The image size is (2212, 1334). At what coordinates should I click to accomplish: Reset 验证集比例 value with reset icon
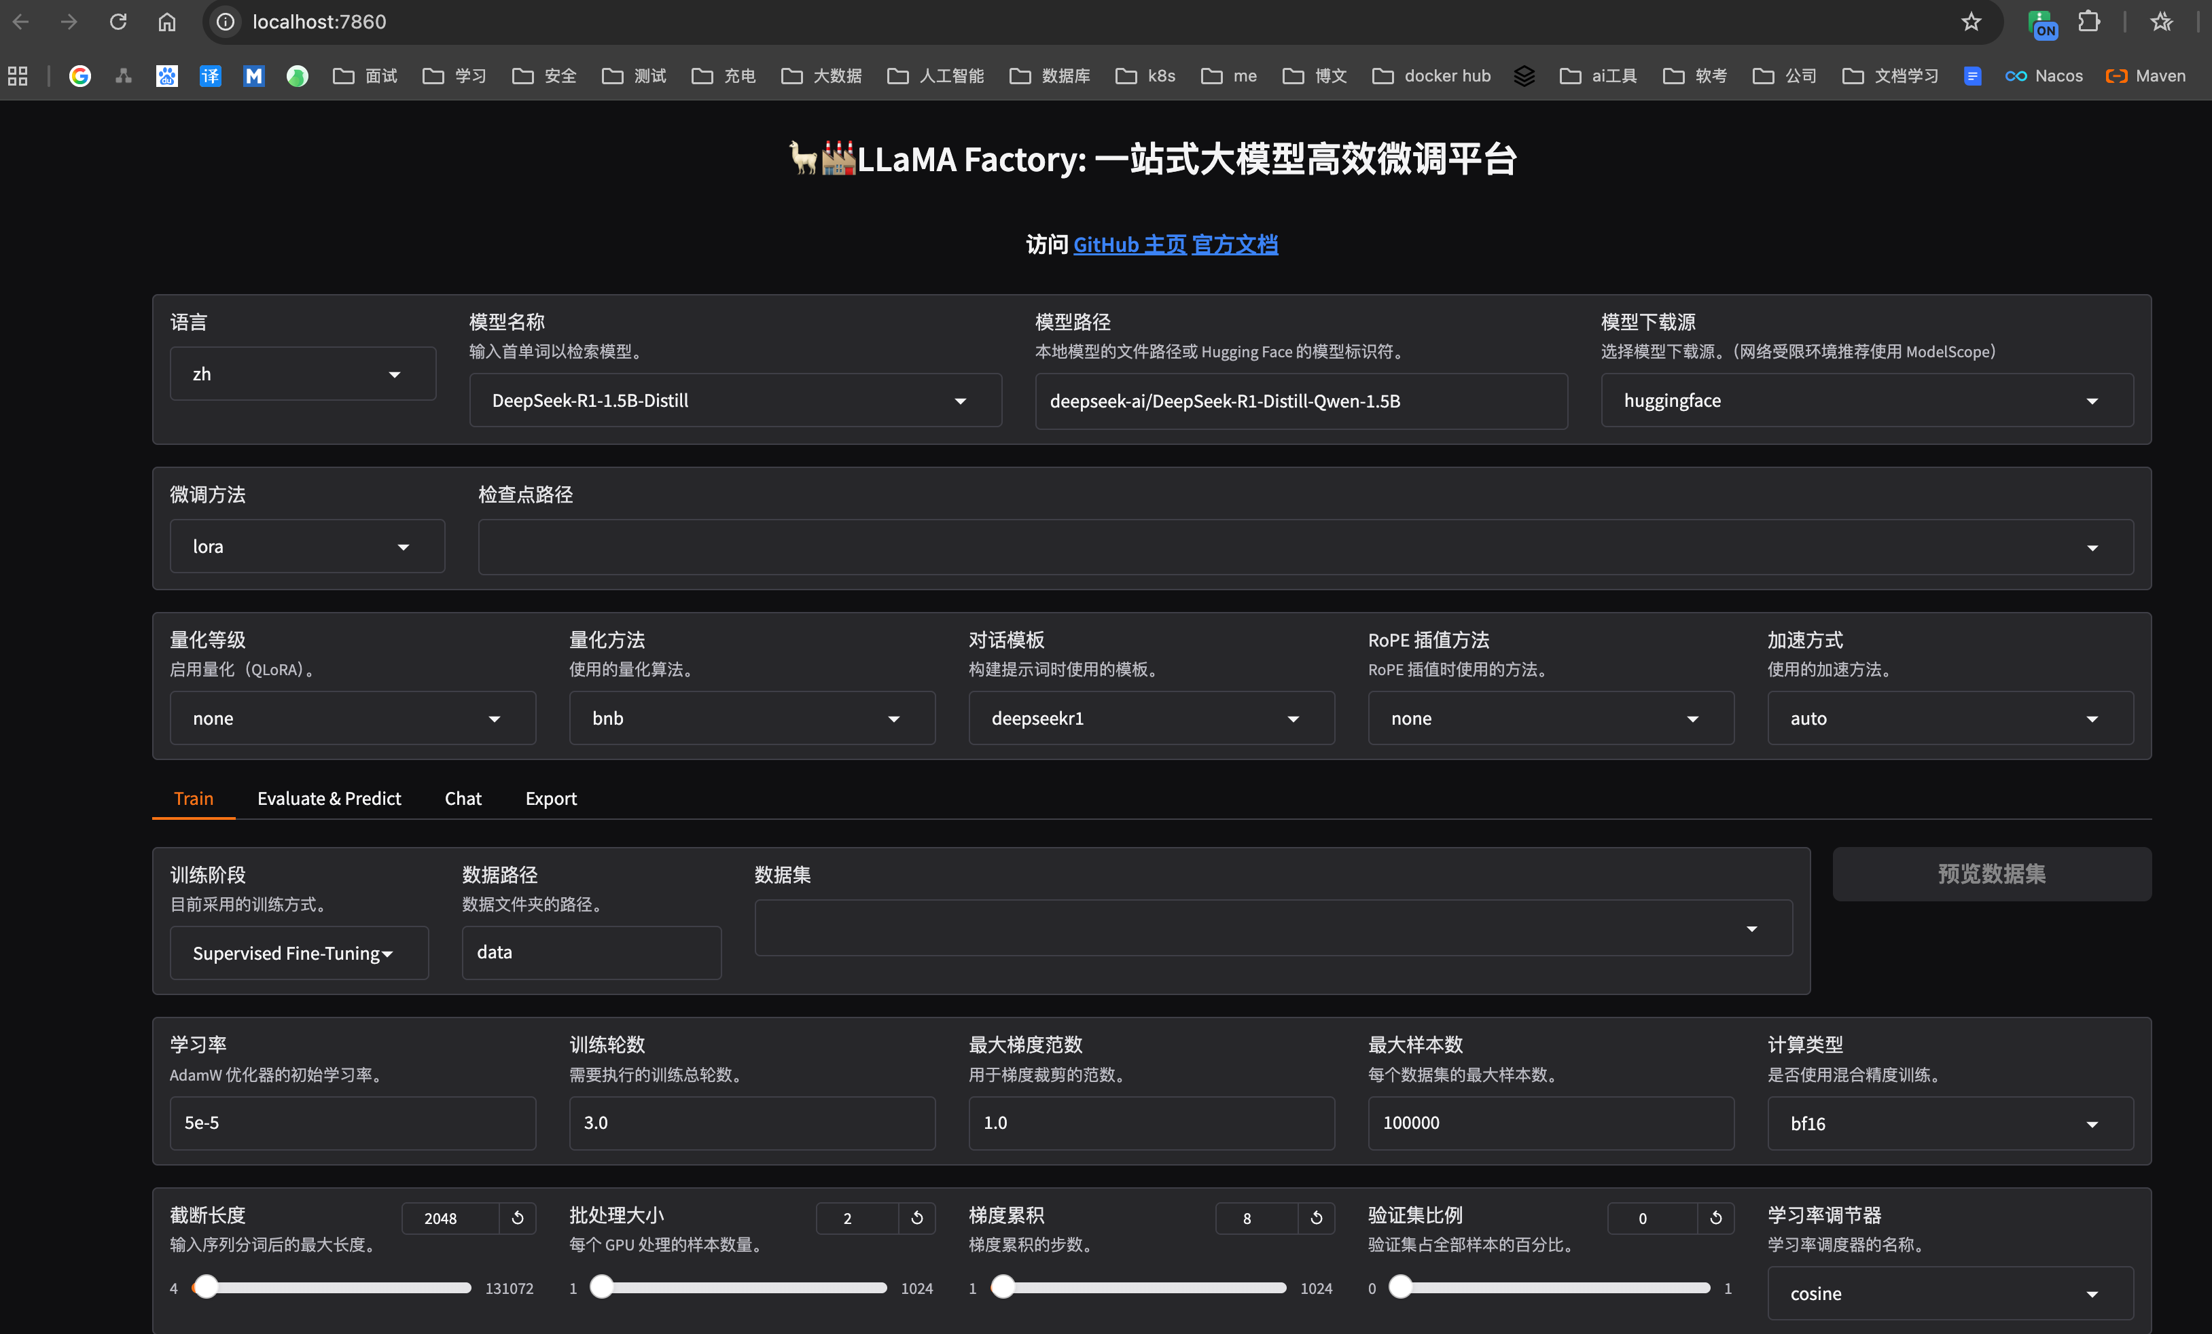(1717, 1219)
